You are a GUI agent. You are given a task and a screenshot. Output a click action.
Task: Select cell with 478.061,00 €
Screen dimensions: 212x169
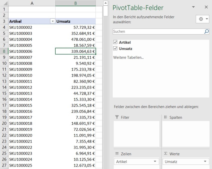click(75, 39)
